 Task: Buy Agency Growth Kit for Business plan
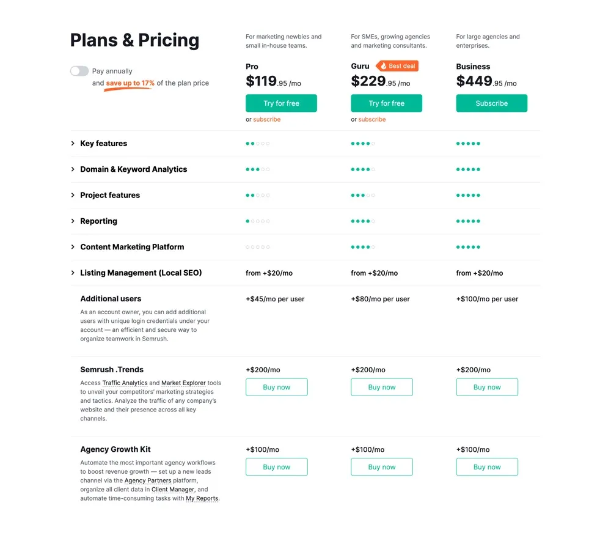(487, 467)
